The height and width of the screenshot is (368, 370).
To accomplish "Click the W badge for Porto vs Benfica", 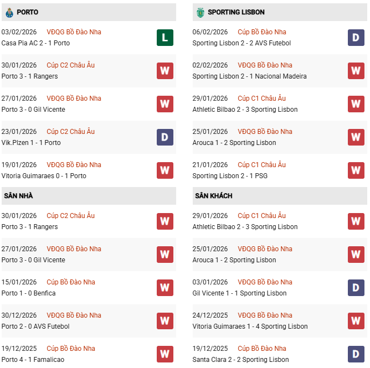I will [x=165, y=288].
